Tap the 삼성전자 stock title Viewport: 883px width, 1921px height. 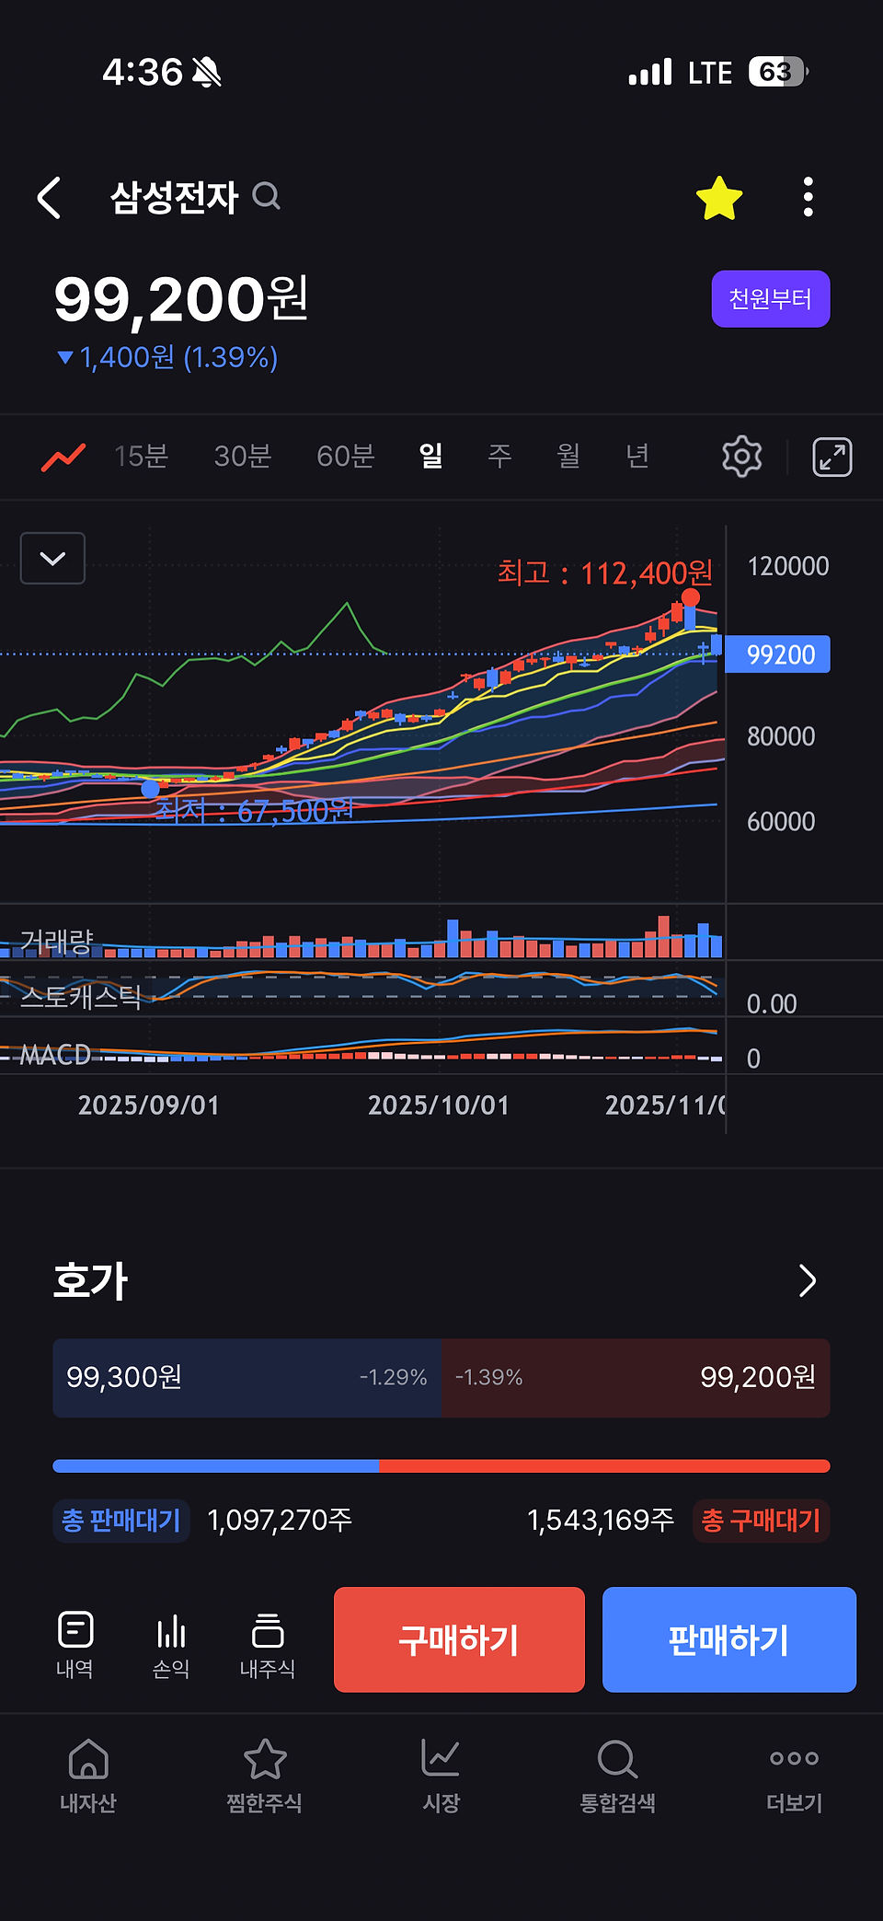175,197
